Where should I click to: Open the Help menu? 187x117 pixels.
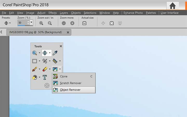click(x=116, y=13)
